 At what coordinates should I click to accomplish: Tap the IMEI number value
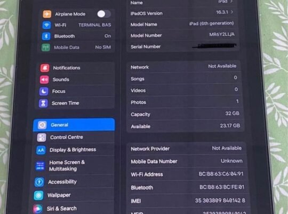click(x=220, y=201)
